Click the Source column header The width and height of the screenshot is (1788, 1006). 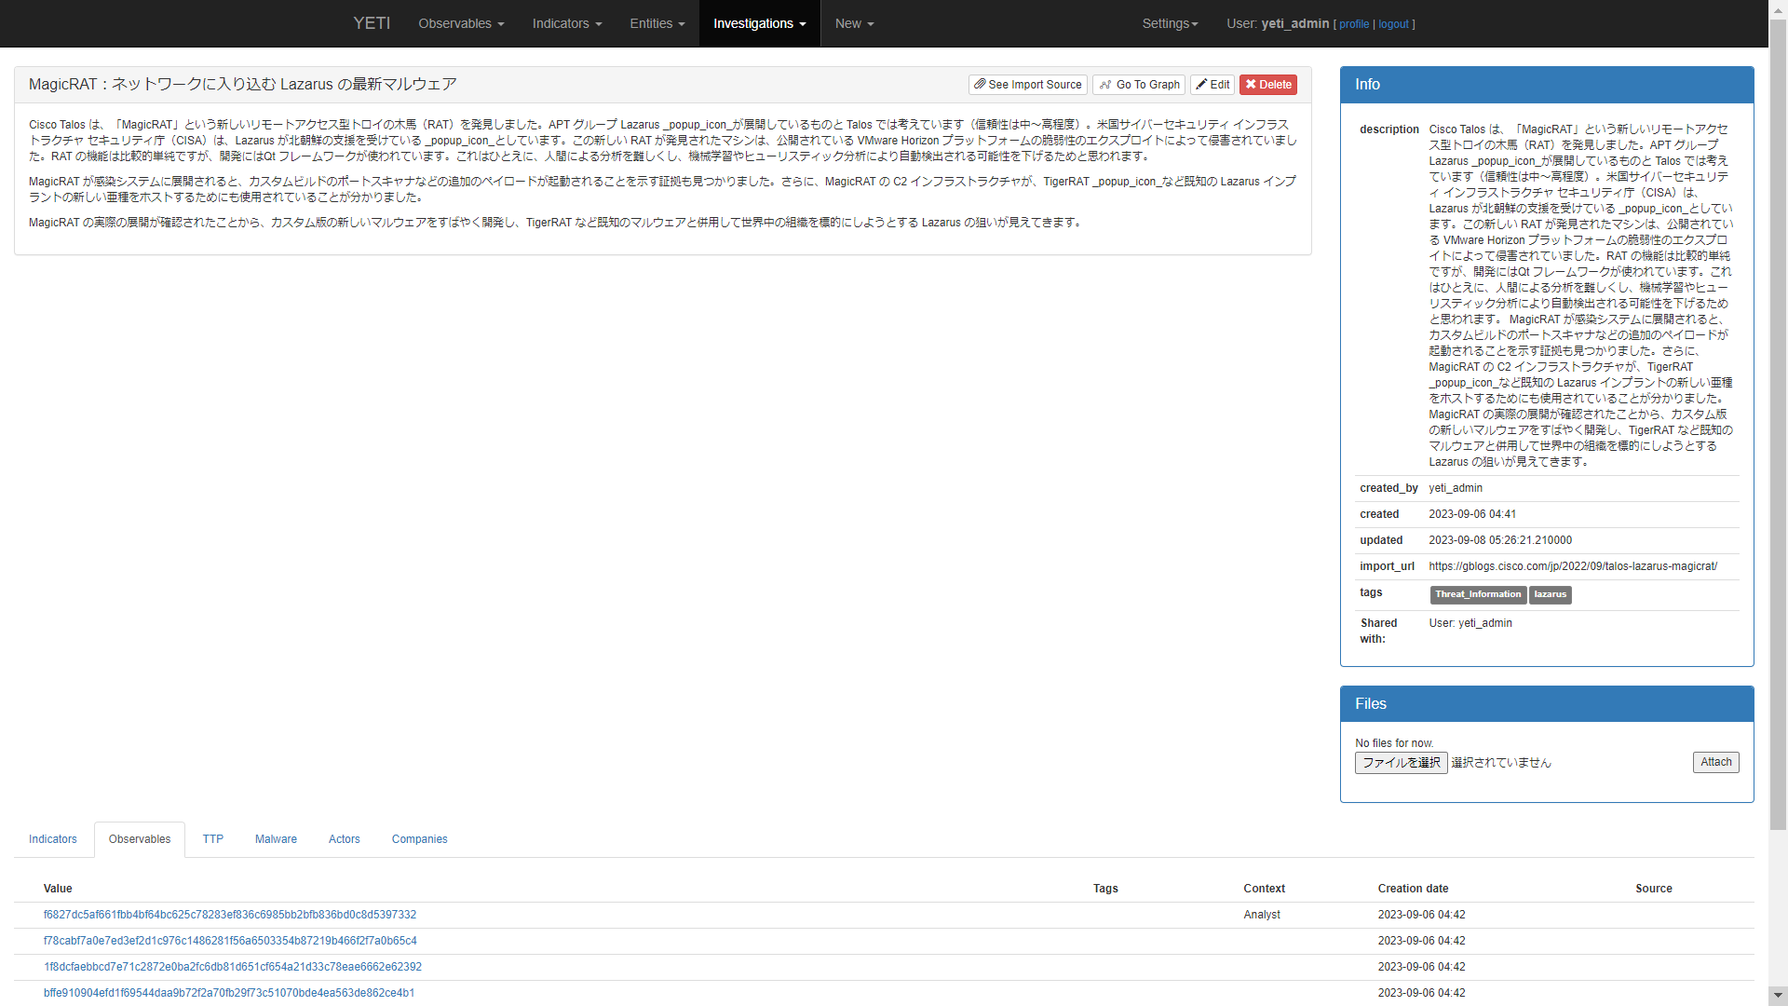tap(1654, 889)
